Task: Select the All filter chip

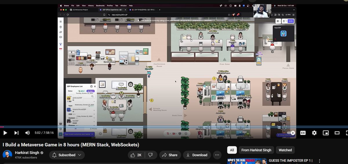Action: click(x=232, y=150)
